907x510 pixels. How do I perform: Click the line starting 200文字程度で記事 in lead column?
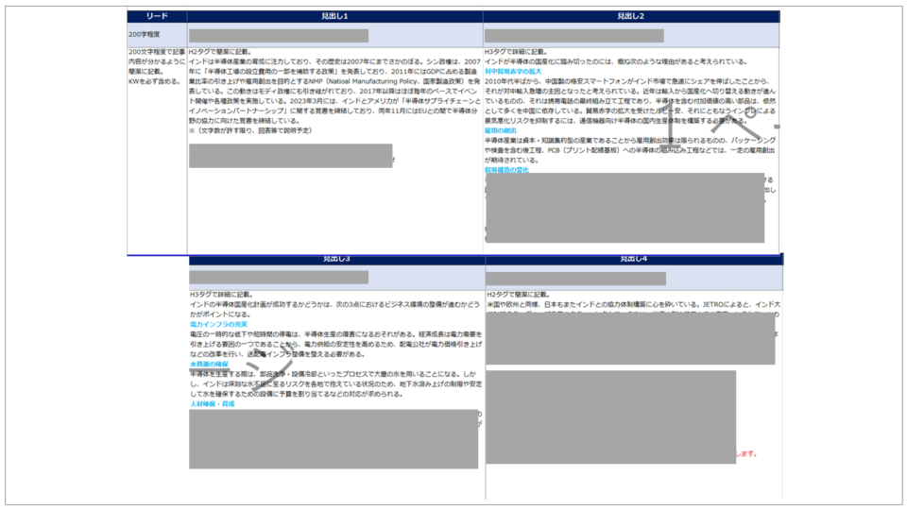(x=157, y=52)
